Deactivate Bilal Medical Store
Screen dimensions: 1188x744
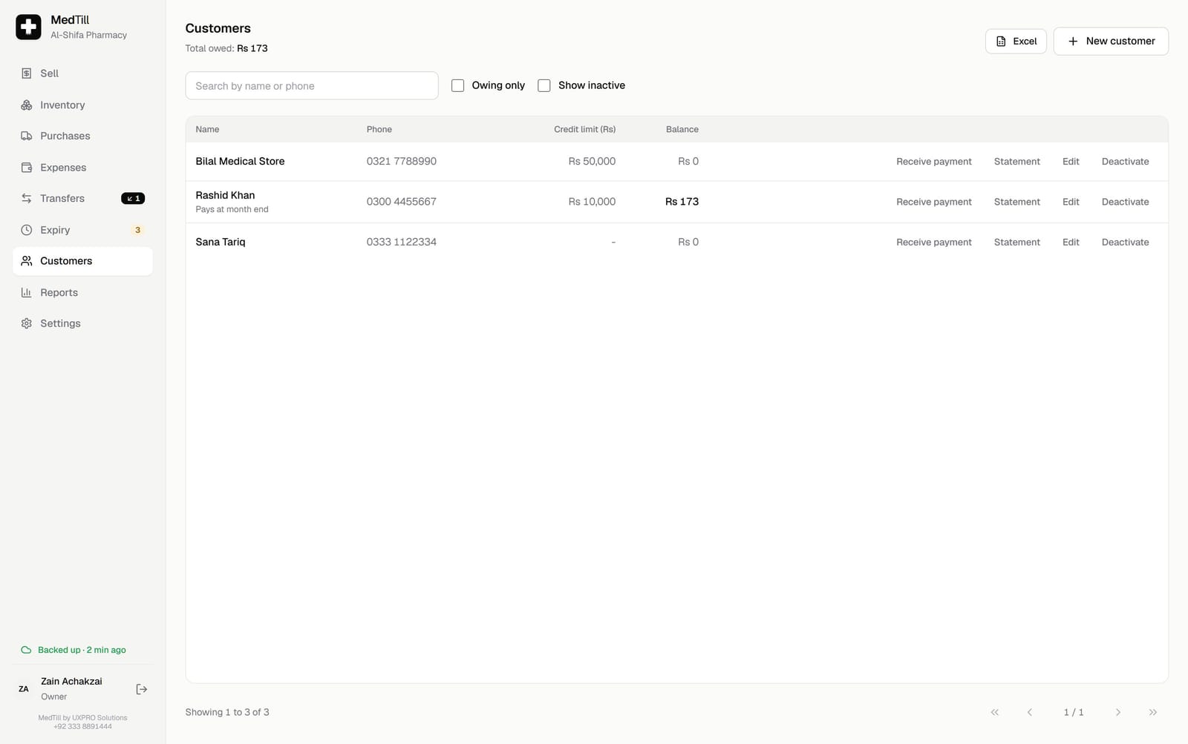[1125, 161]
